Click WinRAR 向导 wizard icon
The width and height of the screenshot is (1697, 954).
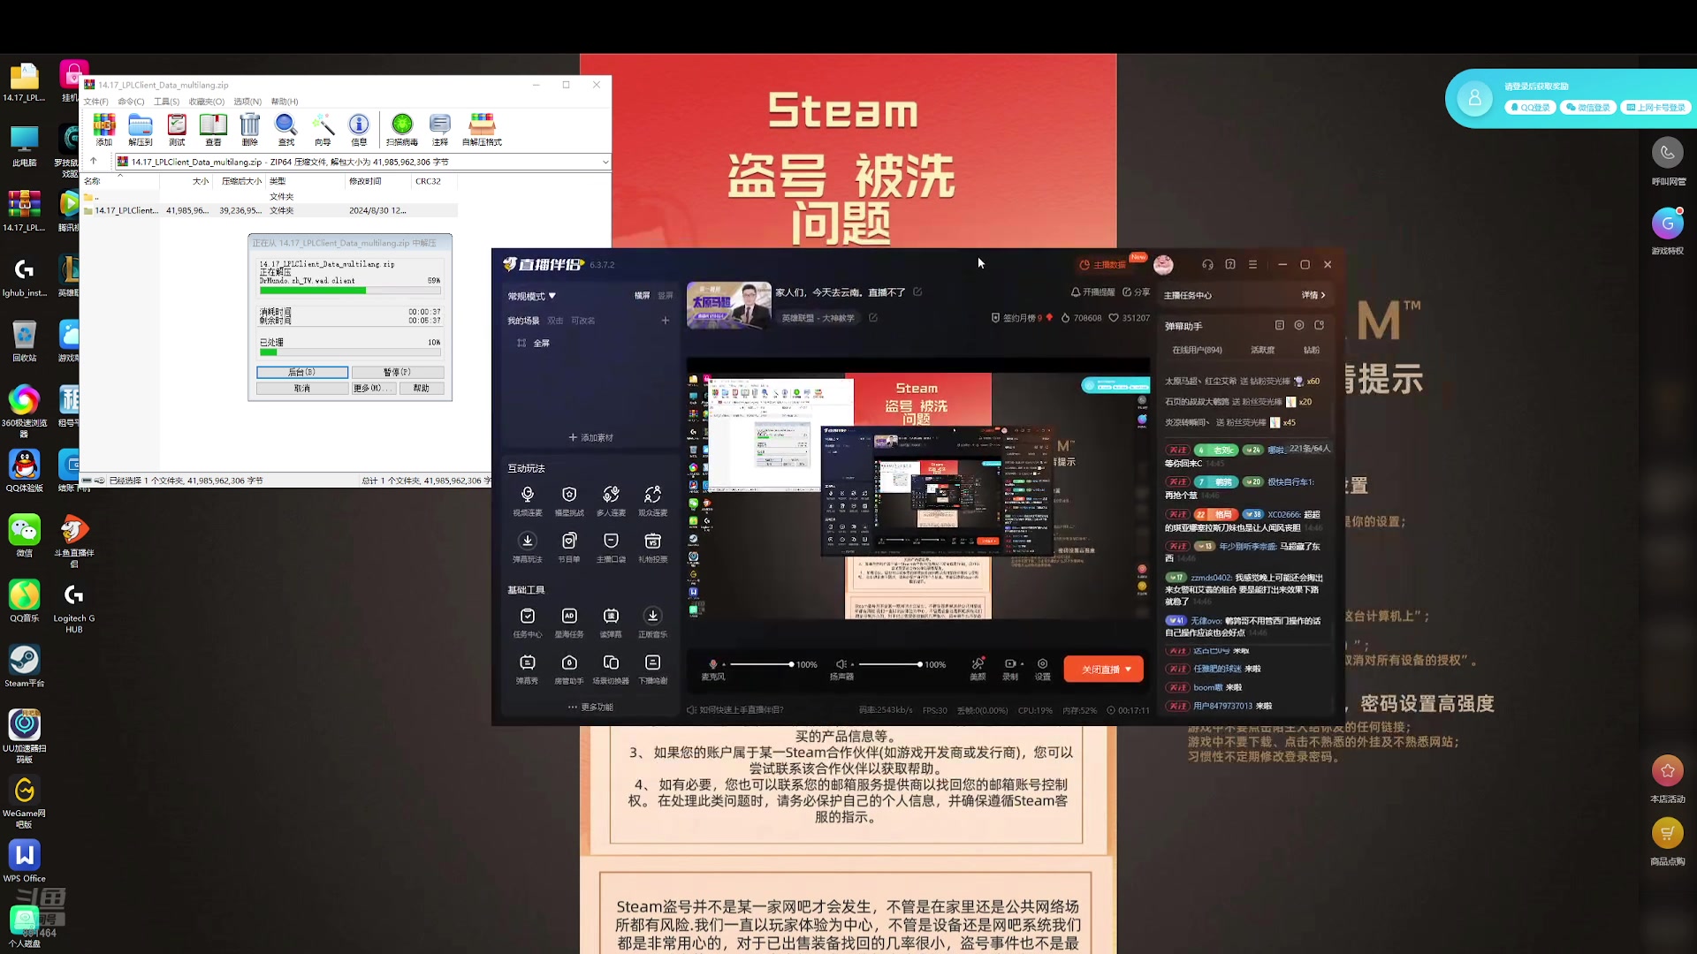click(323, 129)
